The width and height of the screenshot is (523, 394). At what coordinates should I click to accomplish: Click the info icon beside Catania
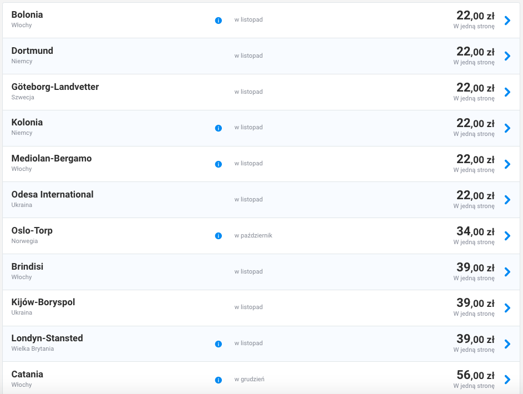click(218, 380)
